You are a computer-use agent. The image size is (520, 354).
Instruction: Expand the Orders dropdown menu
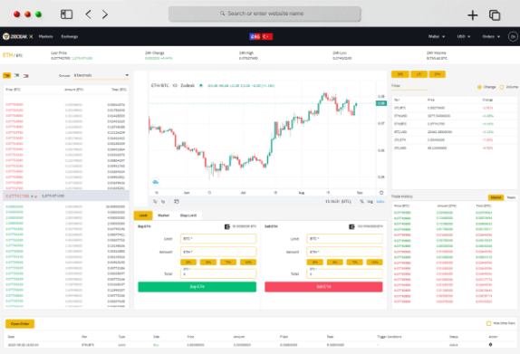click(x=491, y=36)
